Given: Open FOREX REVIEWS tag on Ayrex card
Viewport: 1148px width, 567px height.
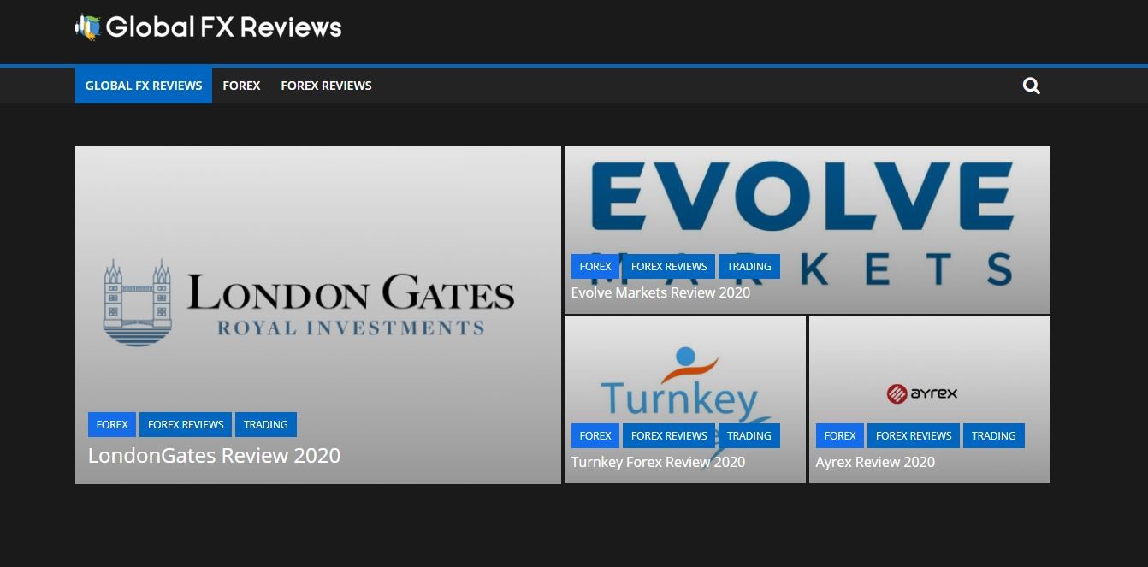Looking at the screenshot, I should coord(914,435).
